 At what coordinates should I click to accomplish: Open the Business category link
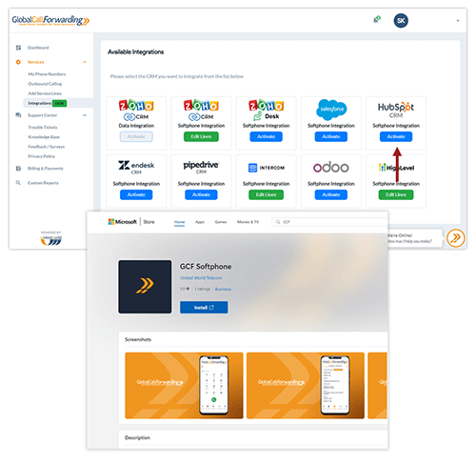[223, 289]
